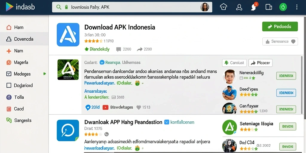Click the green Seteniage leogia app icon

tap(229, 127)
